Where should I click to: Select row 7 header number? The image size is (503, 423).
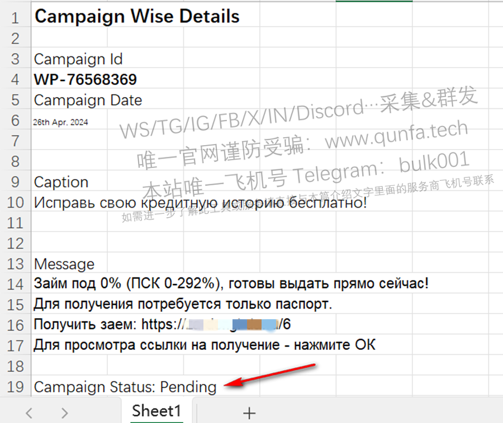15,141
